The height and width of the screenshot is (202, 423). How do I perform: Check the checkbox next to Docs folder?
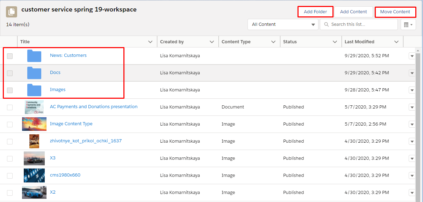10,73
